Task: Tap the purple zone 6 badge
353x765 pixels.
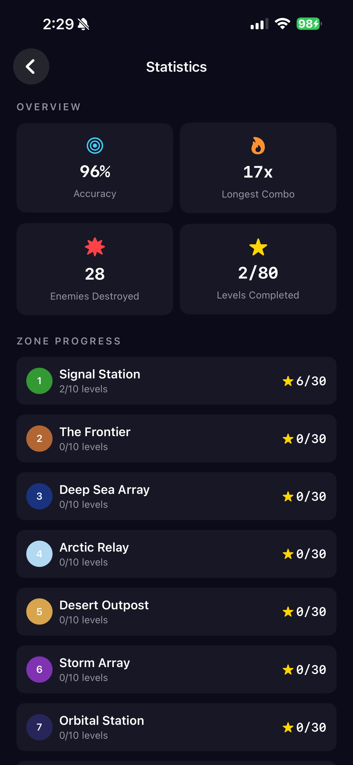Action: click(x=39, y=669)
